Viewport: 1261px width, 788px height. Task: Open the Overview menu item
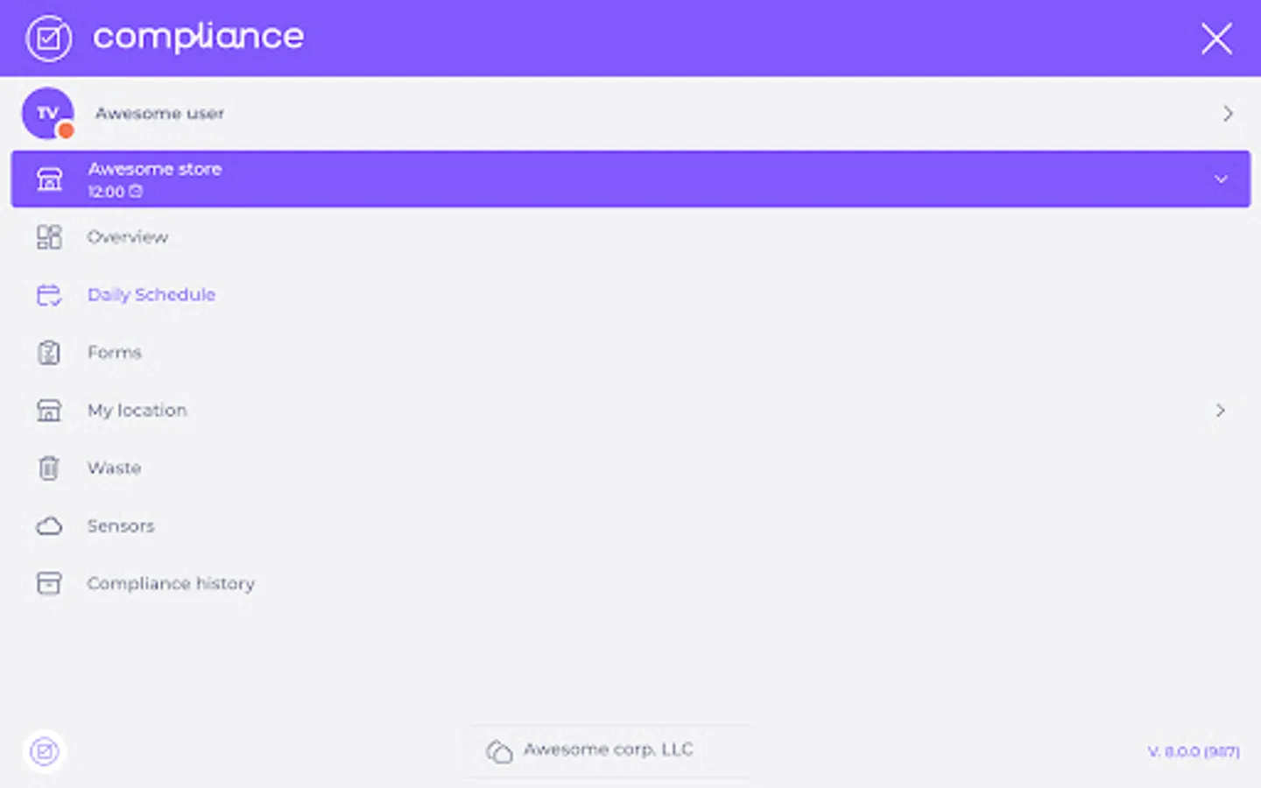pos(128,237)
